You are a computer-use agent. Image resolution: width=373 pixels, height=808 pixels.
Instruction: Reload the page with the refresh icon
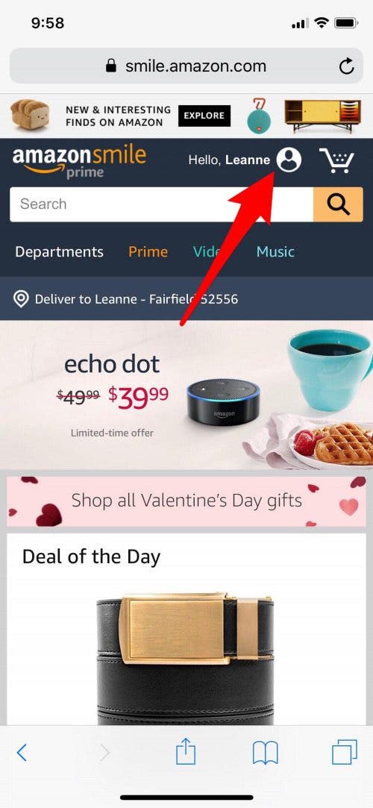[x=347, y=66]
